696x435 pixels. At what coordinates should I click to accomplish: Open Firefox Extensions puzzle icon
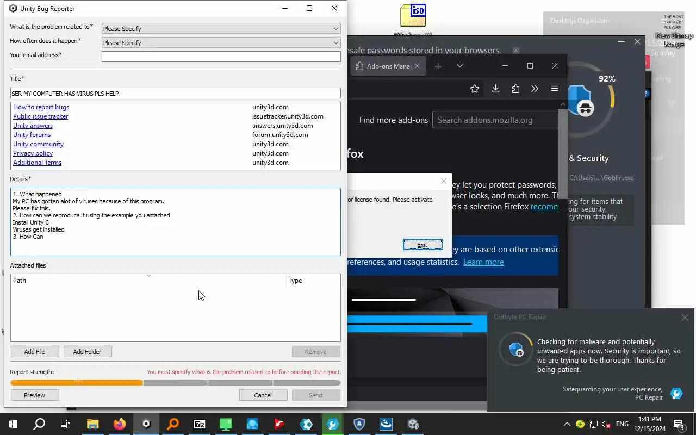point(515,89)
